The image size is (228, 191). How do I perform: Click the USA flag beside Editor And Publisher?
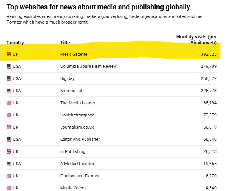tap(9, 139)
